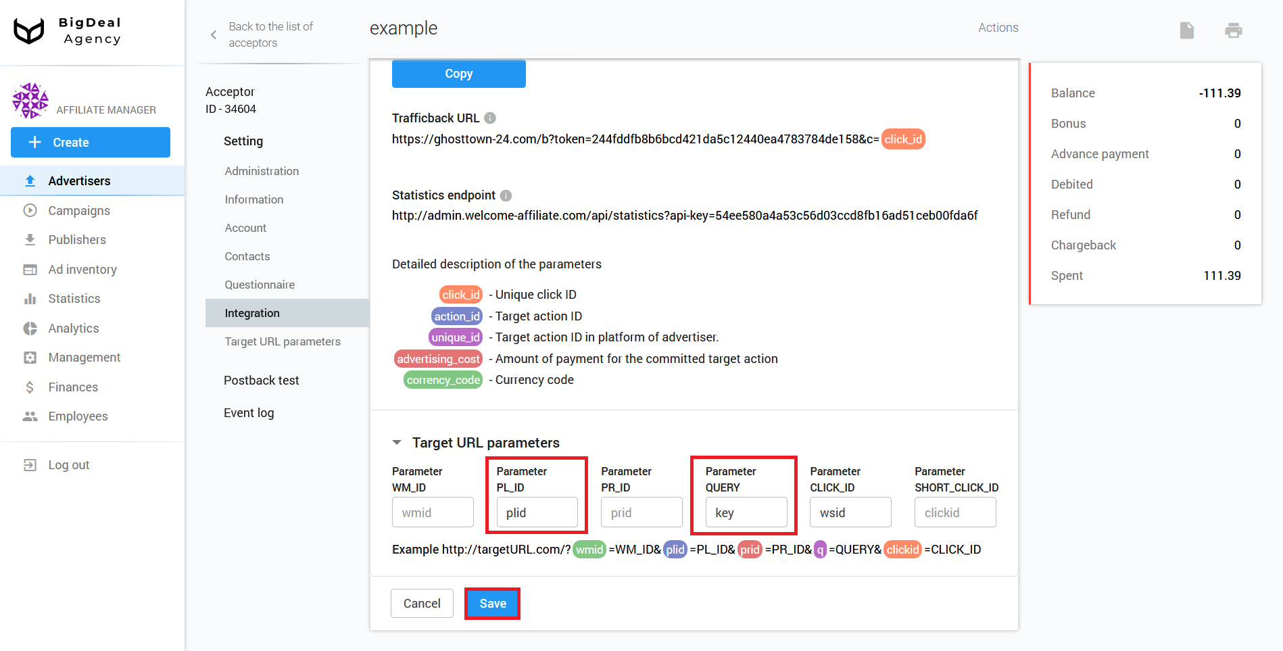
Task: Save the target URL parameters
Action: coord(492,603)
